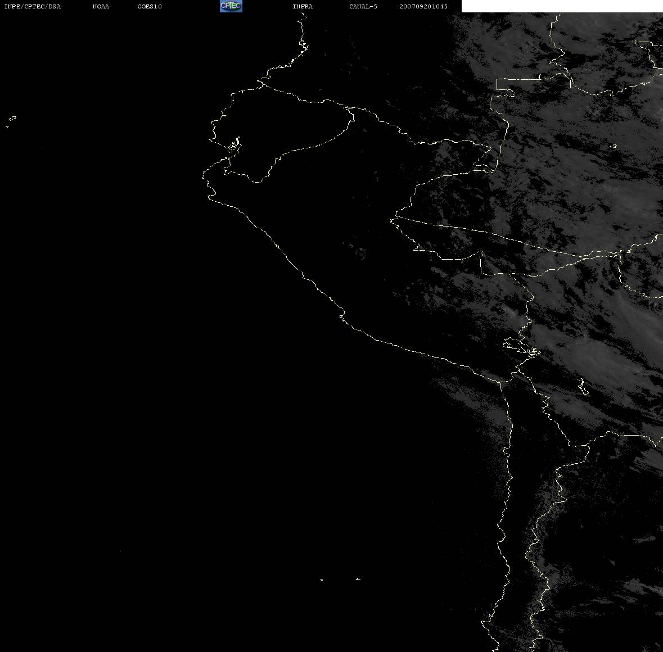Select the INPE/CPTEC/DSA header text
This screenshot has width=663, height=652.
pos(33,6)
